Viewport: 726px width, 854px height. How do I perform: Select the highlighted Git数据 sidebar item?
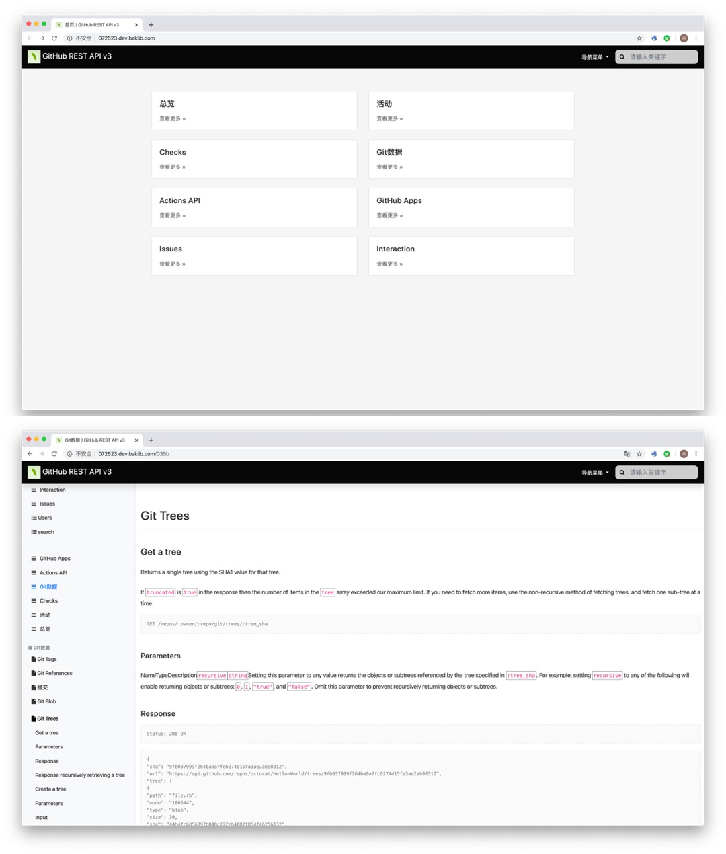click(x=48, y=587)
